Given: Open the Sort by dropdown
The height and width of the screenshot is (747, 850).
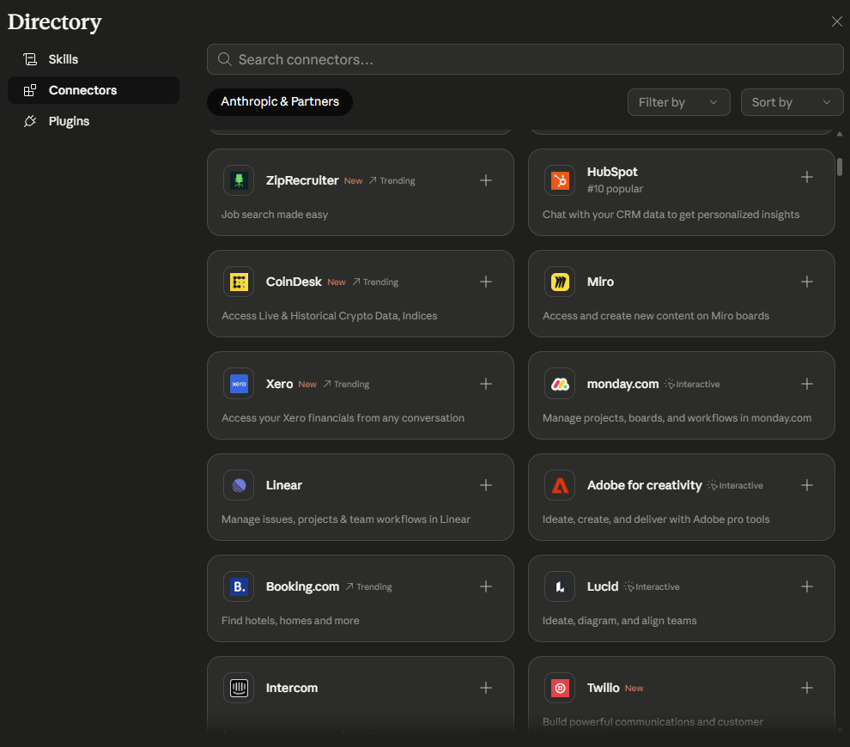Looking at the screenshot, I should point(792,102).
